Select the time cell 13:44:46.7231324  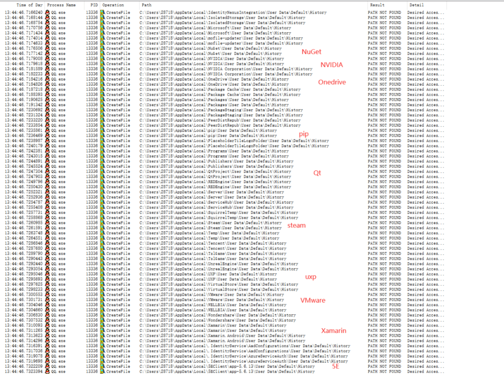point(23,115)
